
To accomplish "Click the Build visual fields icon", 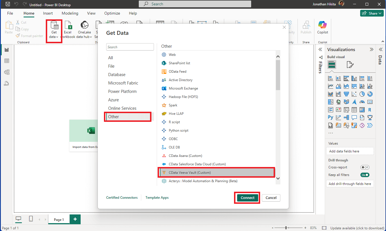I will [x=332, y=65].
